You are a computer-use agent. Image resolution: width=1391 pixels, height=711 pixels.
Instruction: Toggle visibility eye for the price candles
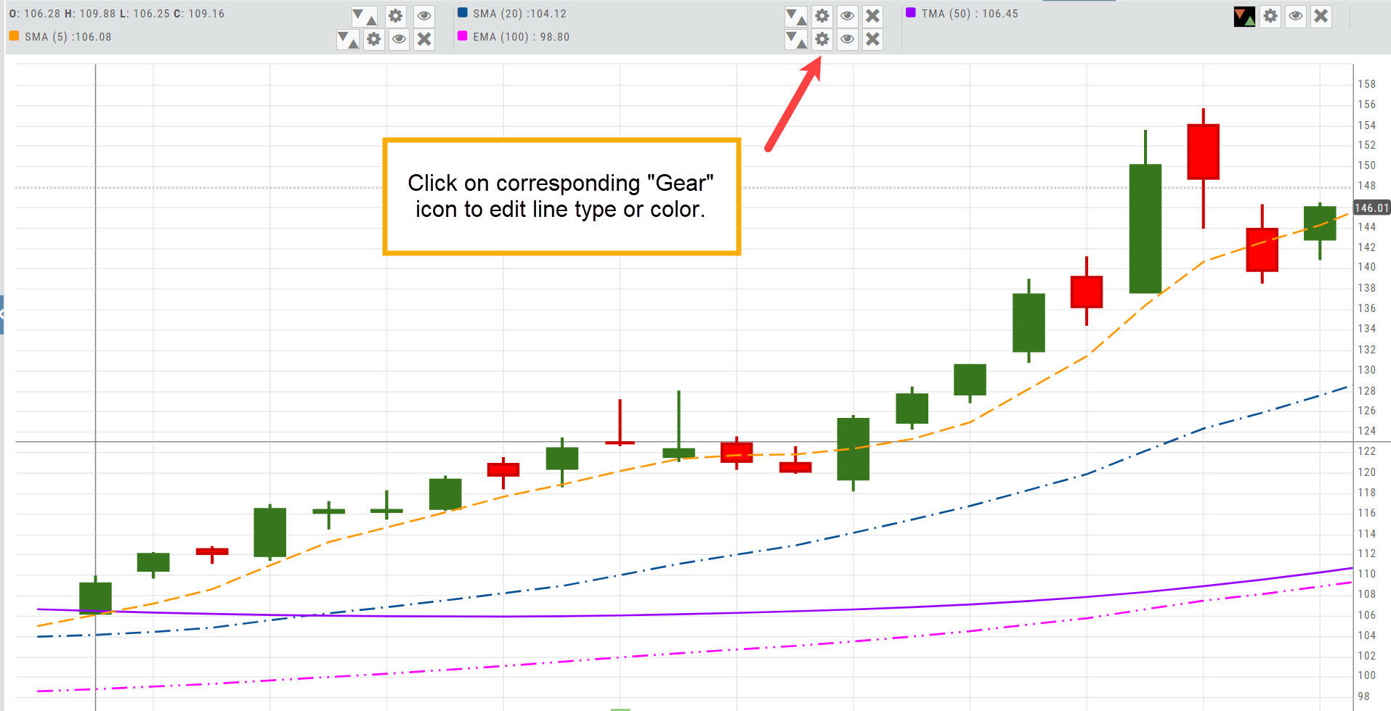coord(424,16)
